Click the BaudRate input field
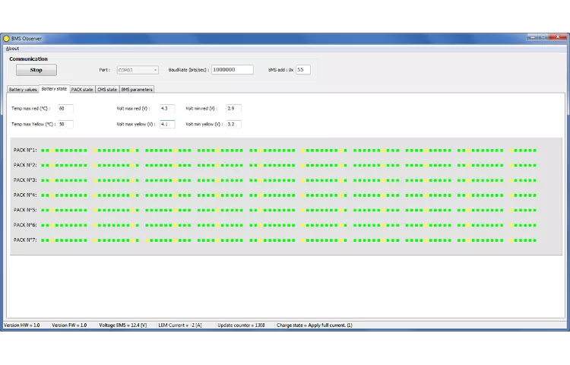 232,69
